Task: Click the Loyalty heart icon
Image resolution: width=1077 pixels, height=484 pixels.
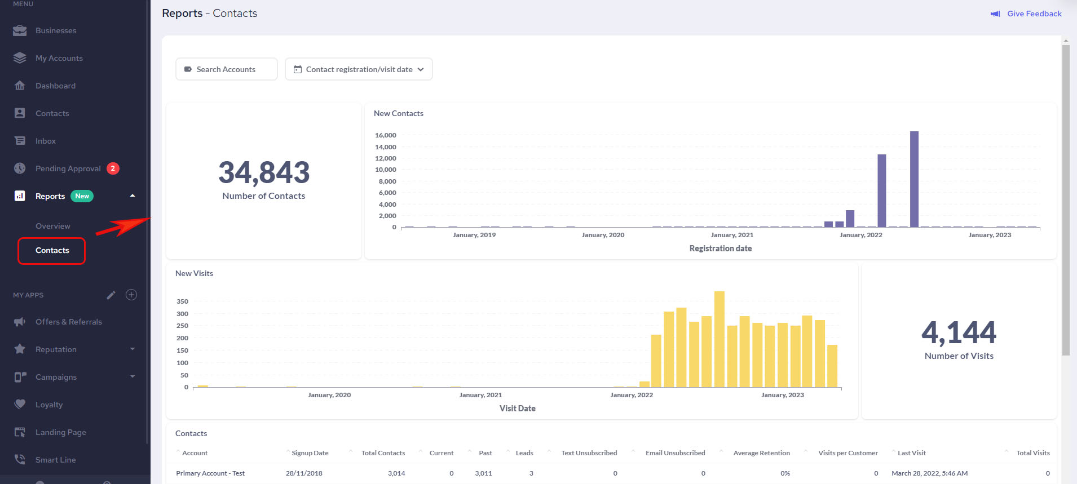Action: coord(20,405)
